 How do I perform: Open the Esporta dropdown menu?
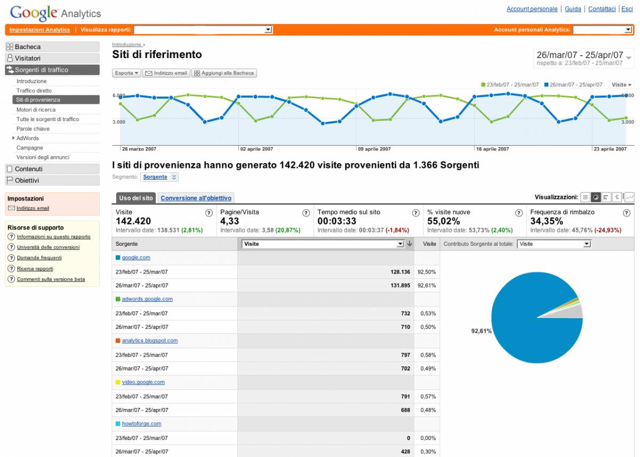pos(127,73)
